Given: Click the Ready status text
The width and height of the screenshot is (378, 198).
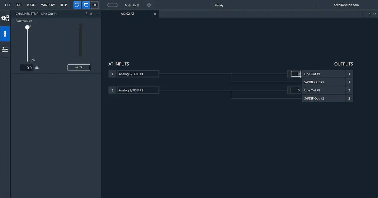Looking at the screenshot, I should 219,5.
